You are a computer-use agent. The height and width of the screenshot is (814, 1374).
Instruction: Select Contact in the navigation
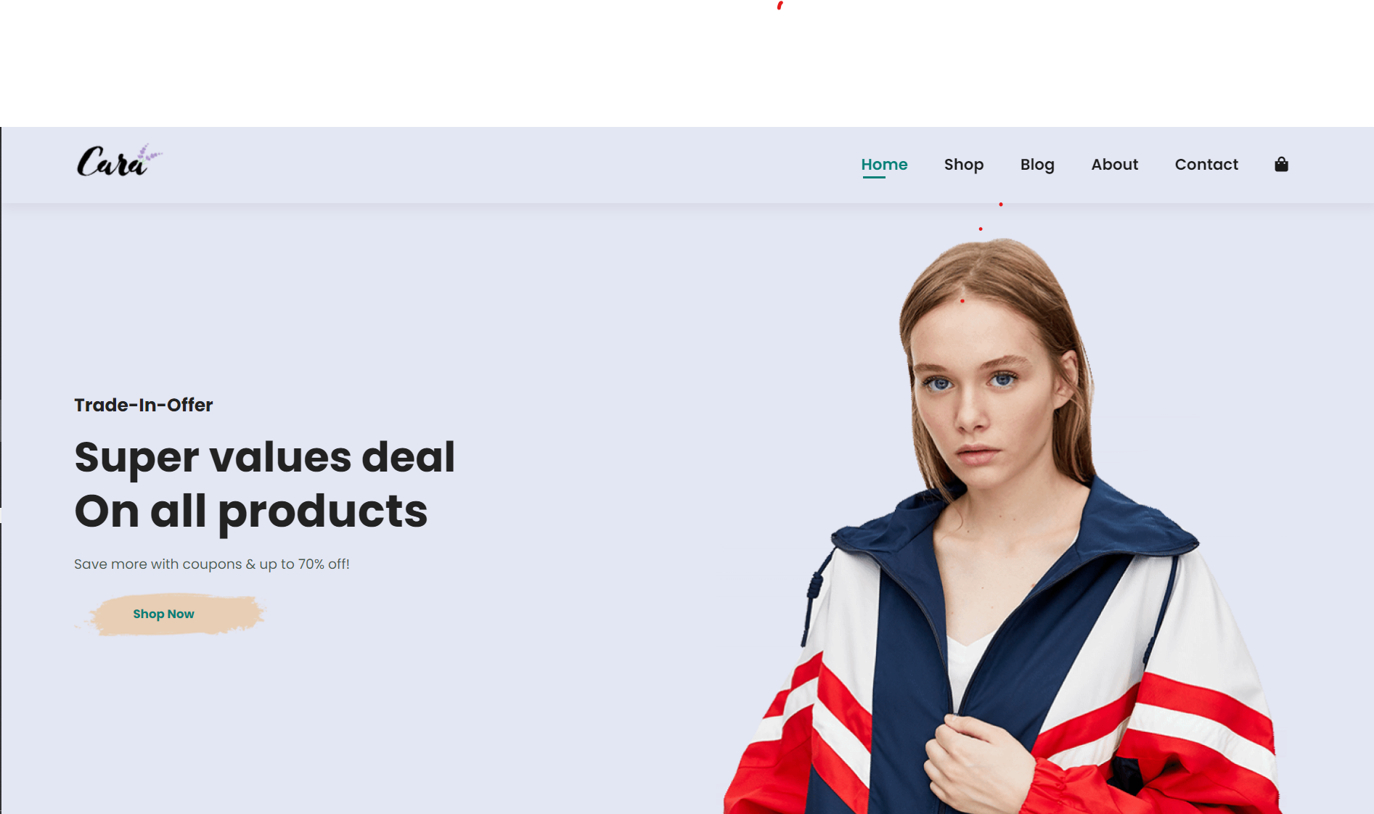(x=1206, y=165)
